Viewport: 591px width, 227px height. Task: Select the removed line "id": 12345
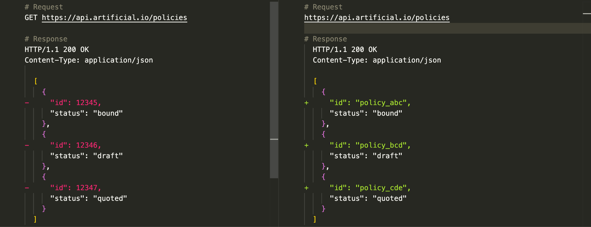click(76, 103)
